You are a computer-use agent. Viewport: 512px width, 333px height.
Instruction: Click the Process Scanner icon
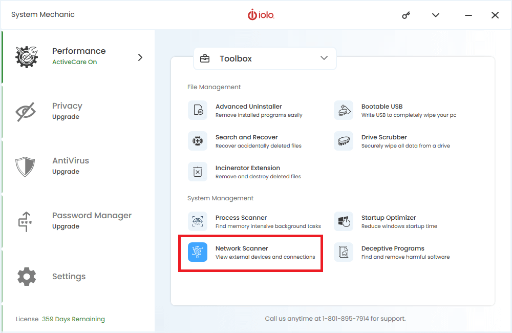[198, 221]
